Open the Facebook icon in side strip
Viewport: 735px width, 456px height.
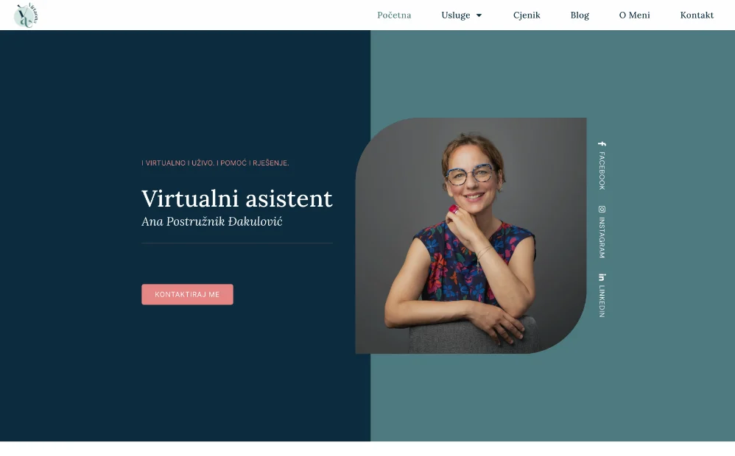point(602,143)
